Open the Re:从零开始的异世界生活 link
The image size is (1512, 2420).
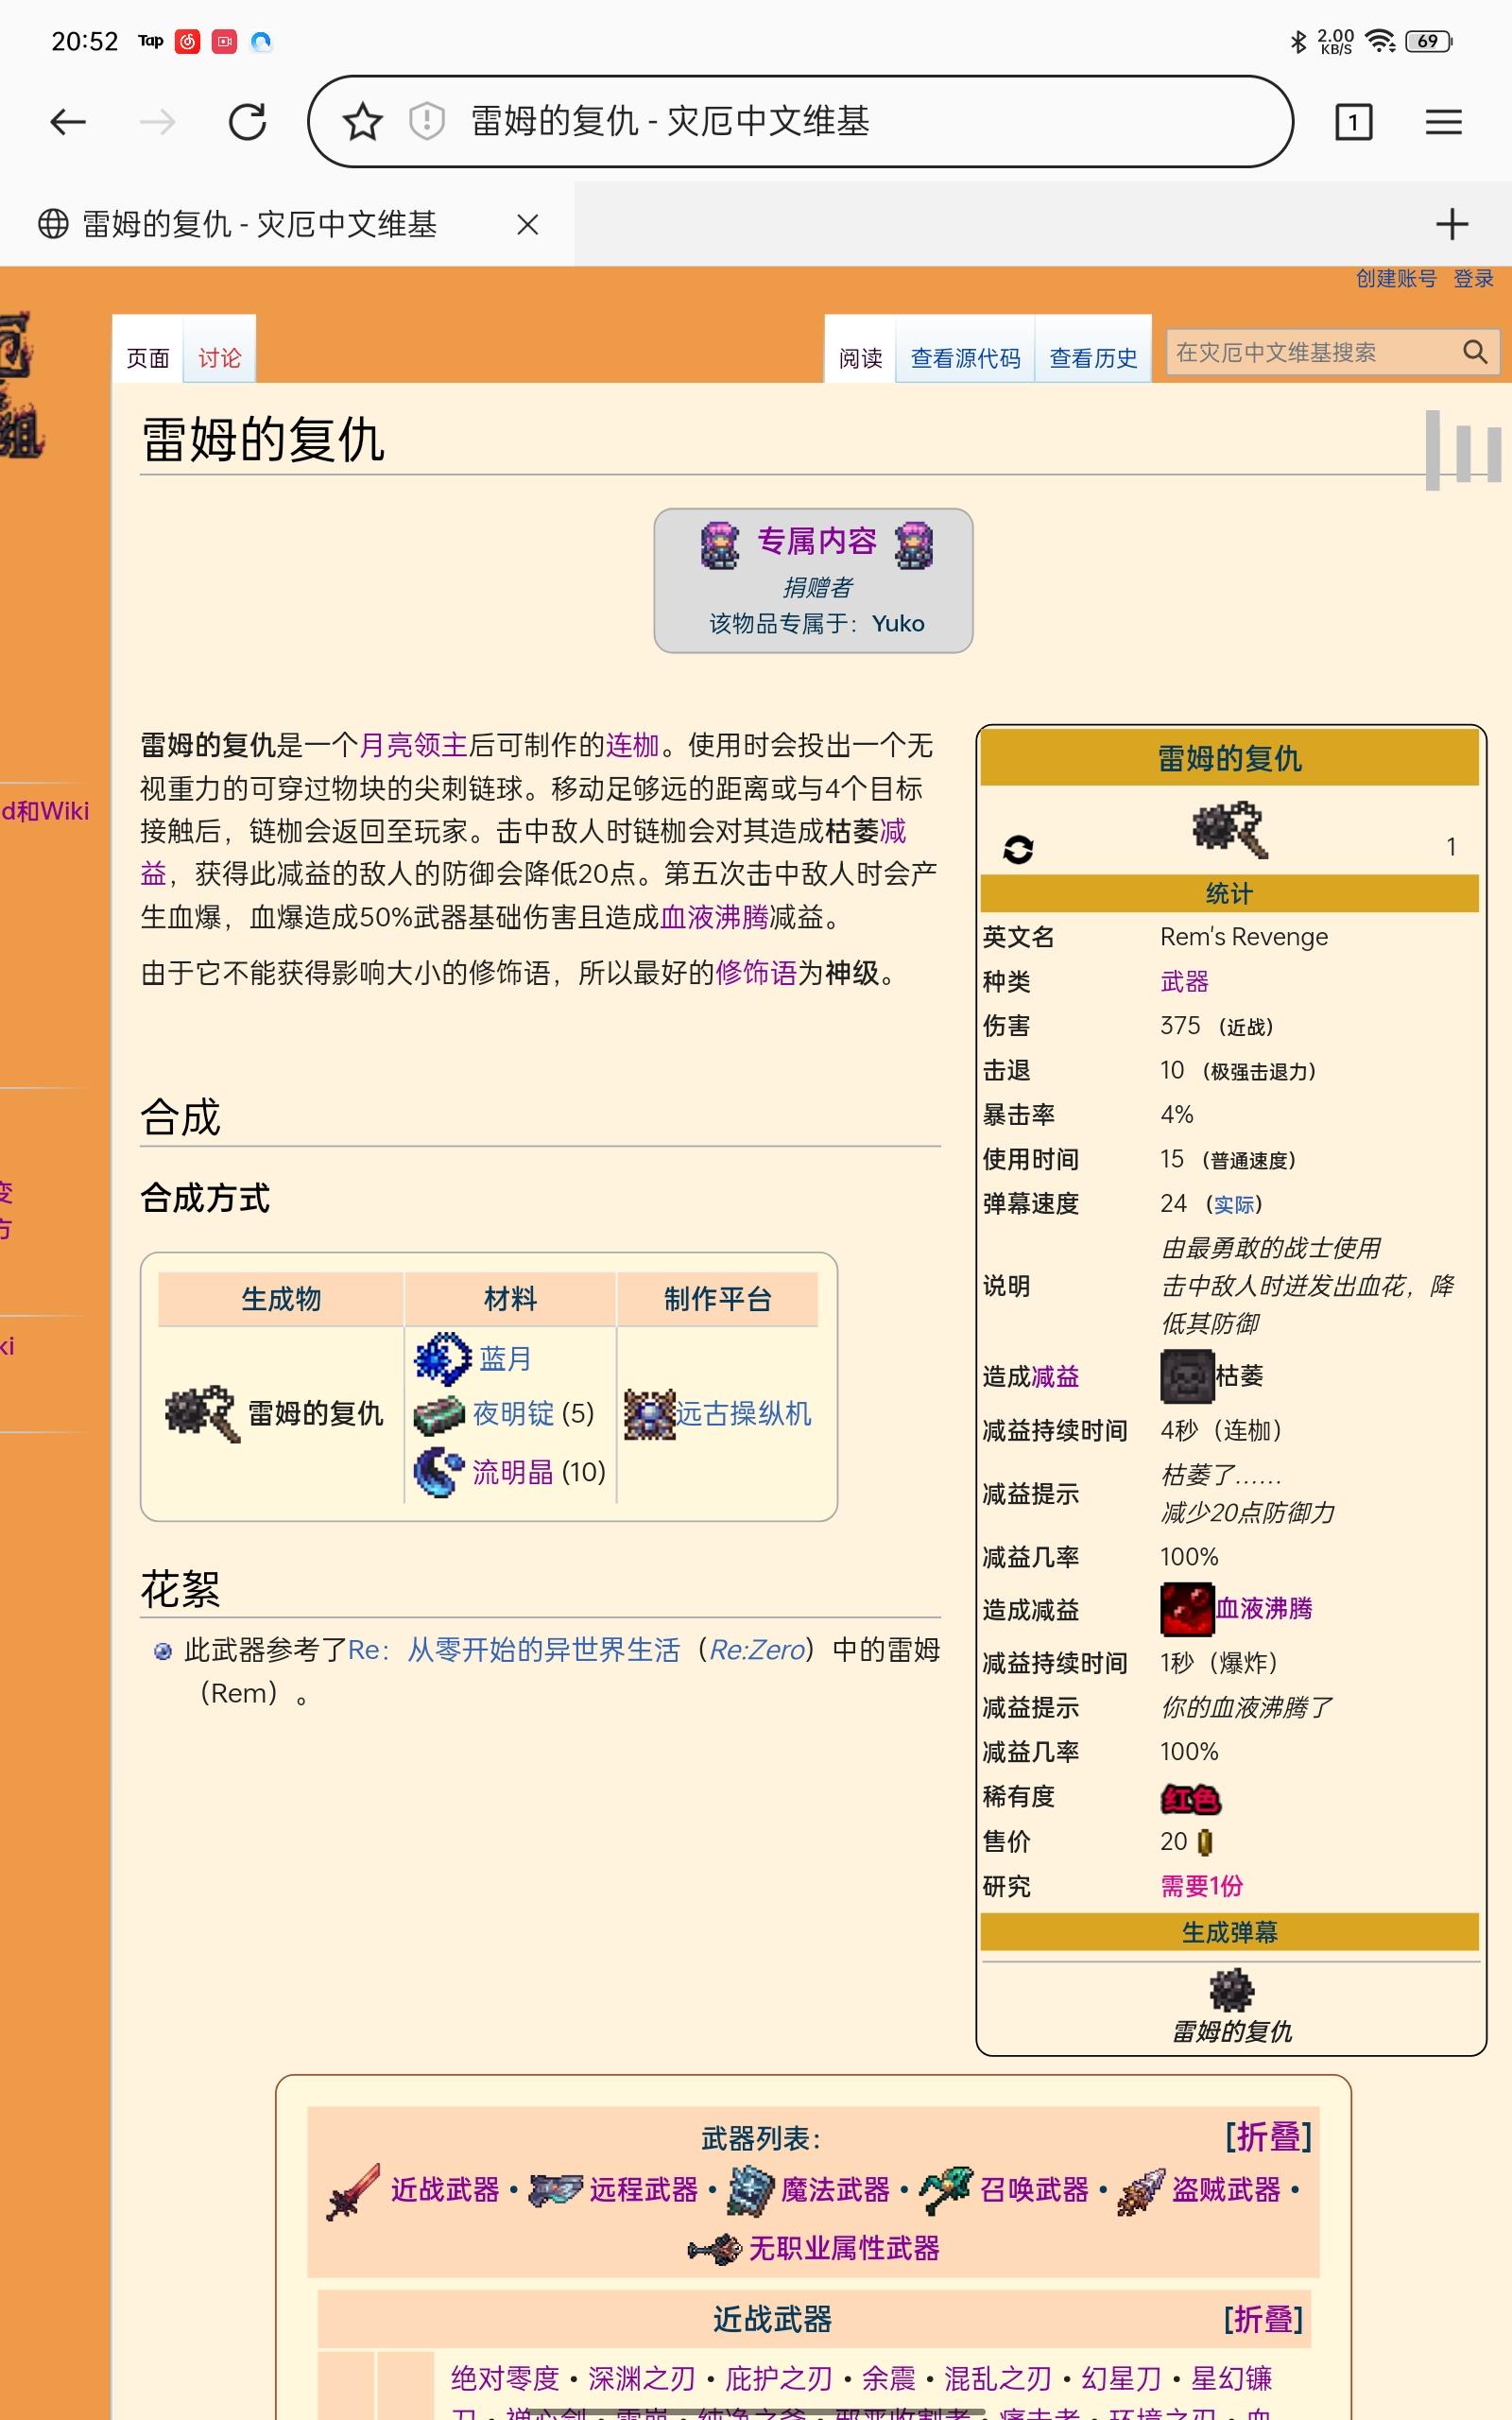click(x=513, y=1650)
